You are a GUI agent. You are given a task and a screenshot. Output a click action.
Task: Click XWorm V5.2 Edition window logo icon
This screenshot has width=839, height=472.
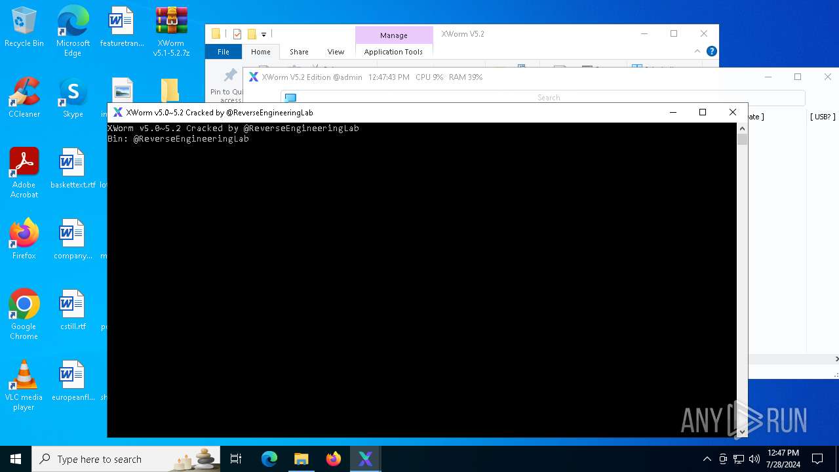(254, 77)
